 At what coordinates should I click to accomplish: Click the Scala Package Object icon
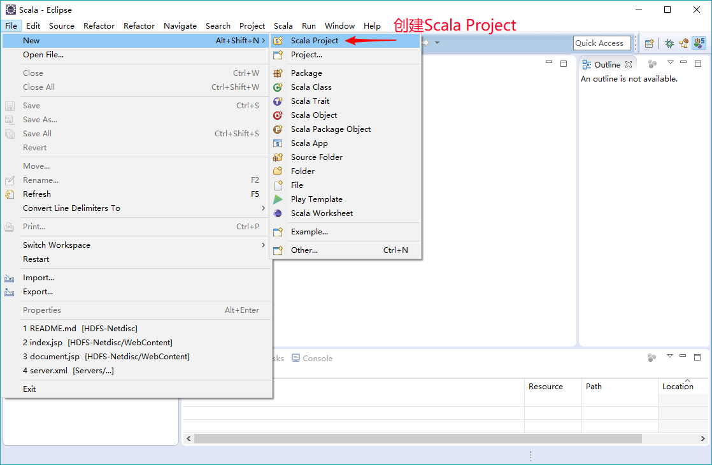(278, 129)
